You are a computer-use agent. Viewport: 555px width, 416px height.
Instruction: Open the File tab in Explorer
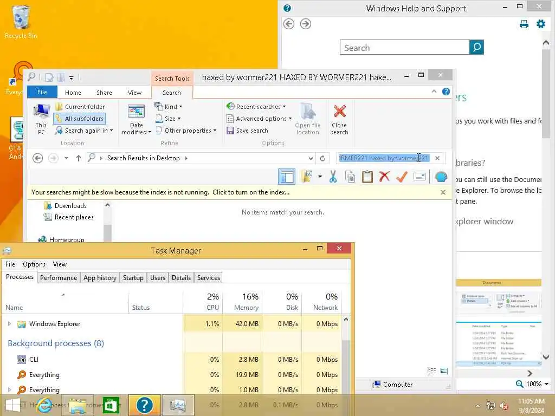click(42, 92)
